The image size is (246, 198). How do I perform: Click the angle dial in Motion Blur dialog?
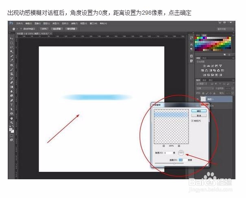point(181,153)
